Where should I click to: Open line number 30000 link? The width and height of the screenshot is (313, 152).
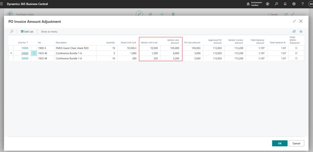[x=25, y=59]
